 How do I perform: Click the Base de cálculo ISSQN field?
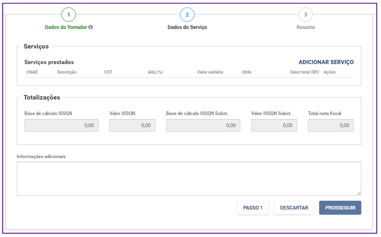coord(61,126)
